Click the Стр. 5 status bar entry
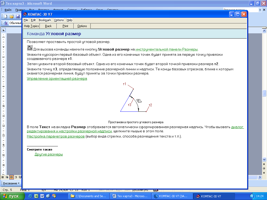Image resolution: width=267 pixels, height=200 pixels. pyautogui.click(x=7, y=190)
